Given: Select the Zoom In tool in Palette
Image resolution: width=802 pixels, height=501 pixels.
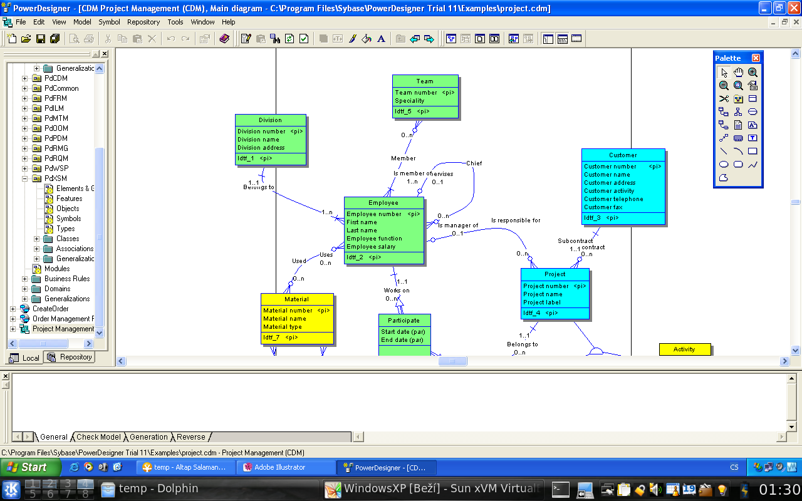Looking at the screenshot, I should (x=753, y=72).
